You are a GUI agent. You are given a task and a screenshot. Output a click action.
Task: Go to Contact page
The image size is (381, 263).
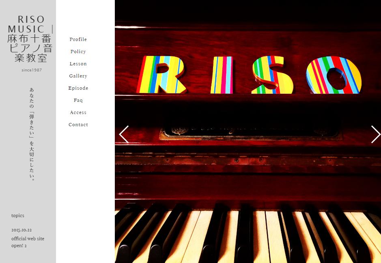(78, 125)
